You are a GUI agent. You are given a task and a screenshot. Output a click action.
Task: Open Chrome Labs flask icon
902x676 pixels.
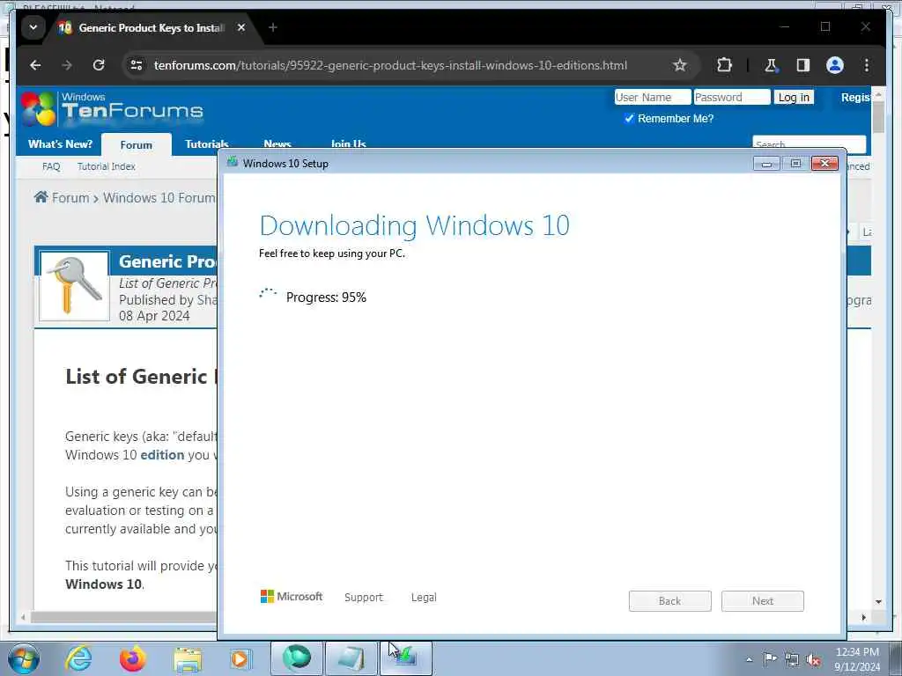pos(771,65)
